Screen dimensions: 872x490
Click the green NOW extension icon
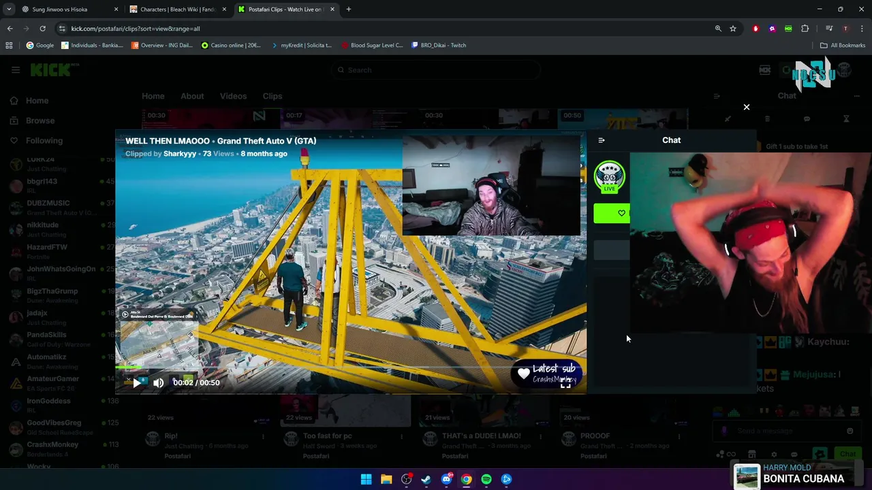click(x=788, y=29)
